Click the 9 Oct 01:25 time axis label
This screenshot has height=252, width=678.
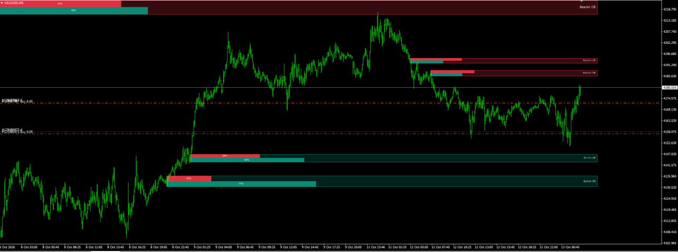pyautogui.click(x=202, y=247)
